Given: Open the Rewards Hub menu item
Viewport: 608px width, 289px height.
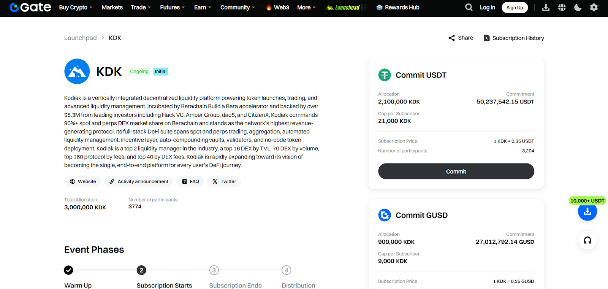Looking at the screenshot, I should [x=398, y=7].
